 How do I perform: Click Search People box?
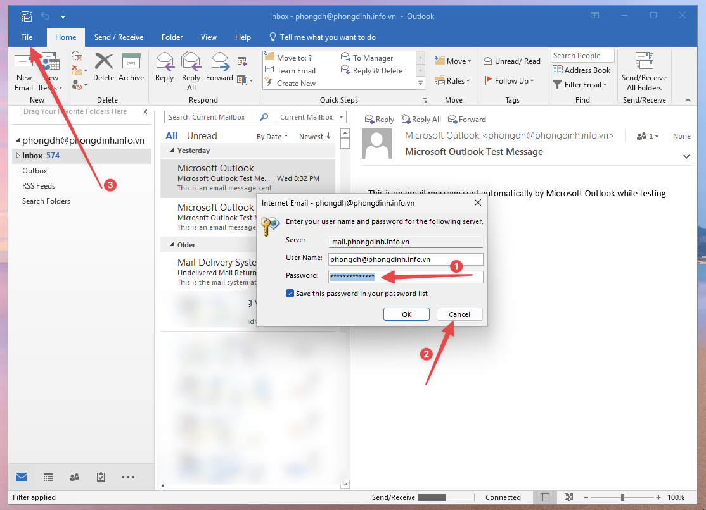tap(582, 56)
